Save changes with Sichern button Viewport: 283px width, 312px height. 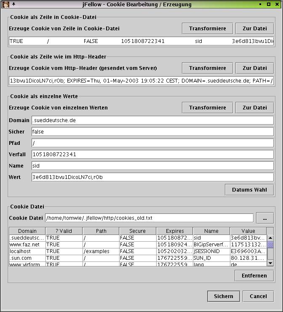point(223,296)
